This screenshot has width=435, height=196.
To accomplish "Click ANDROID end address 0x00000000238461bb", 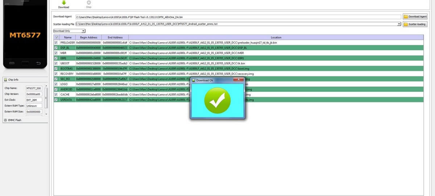I will click(115, 89).
